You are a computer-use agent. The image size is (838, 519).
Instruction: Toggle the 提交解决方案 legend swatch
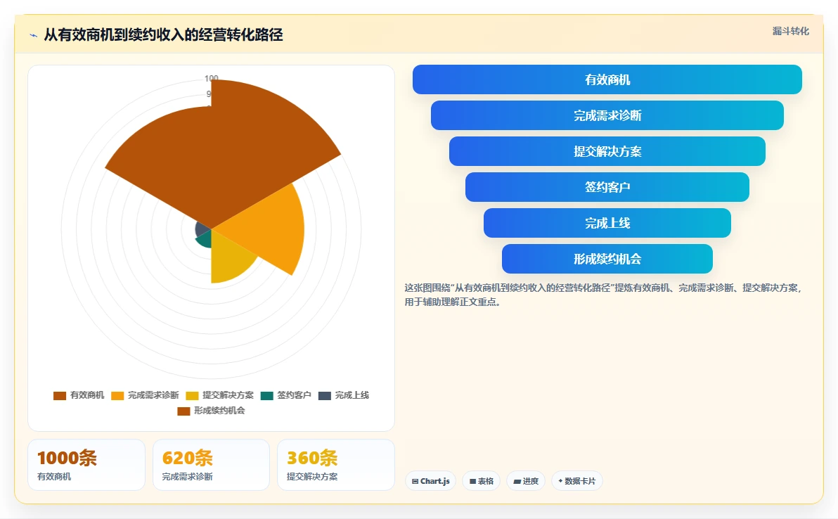192,395
